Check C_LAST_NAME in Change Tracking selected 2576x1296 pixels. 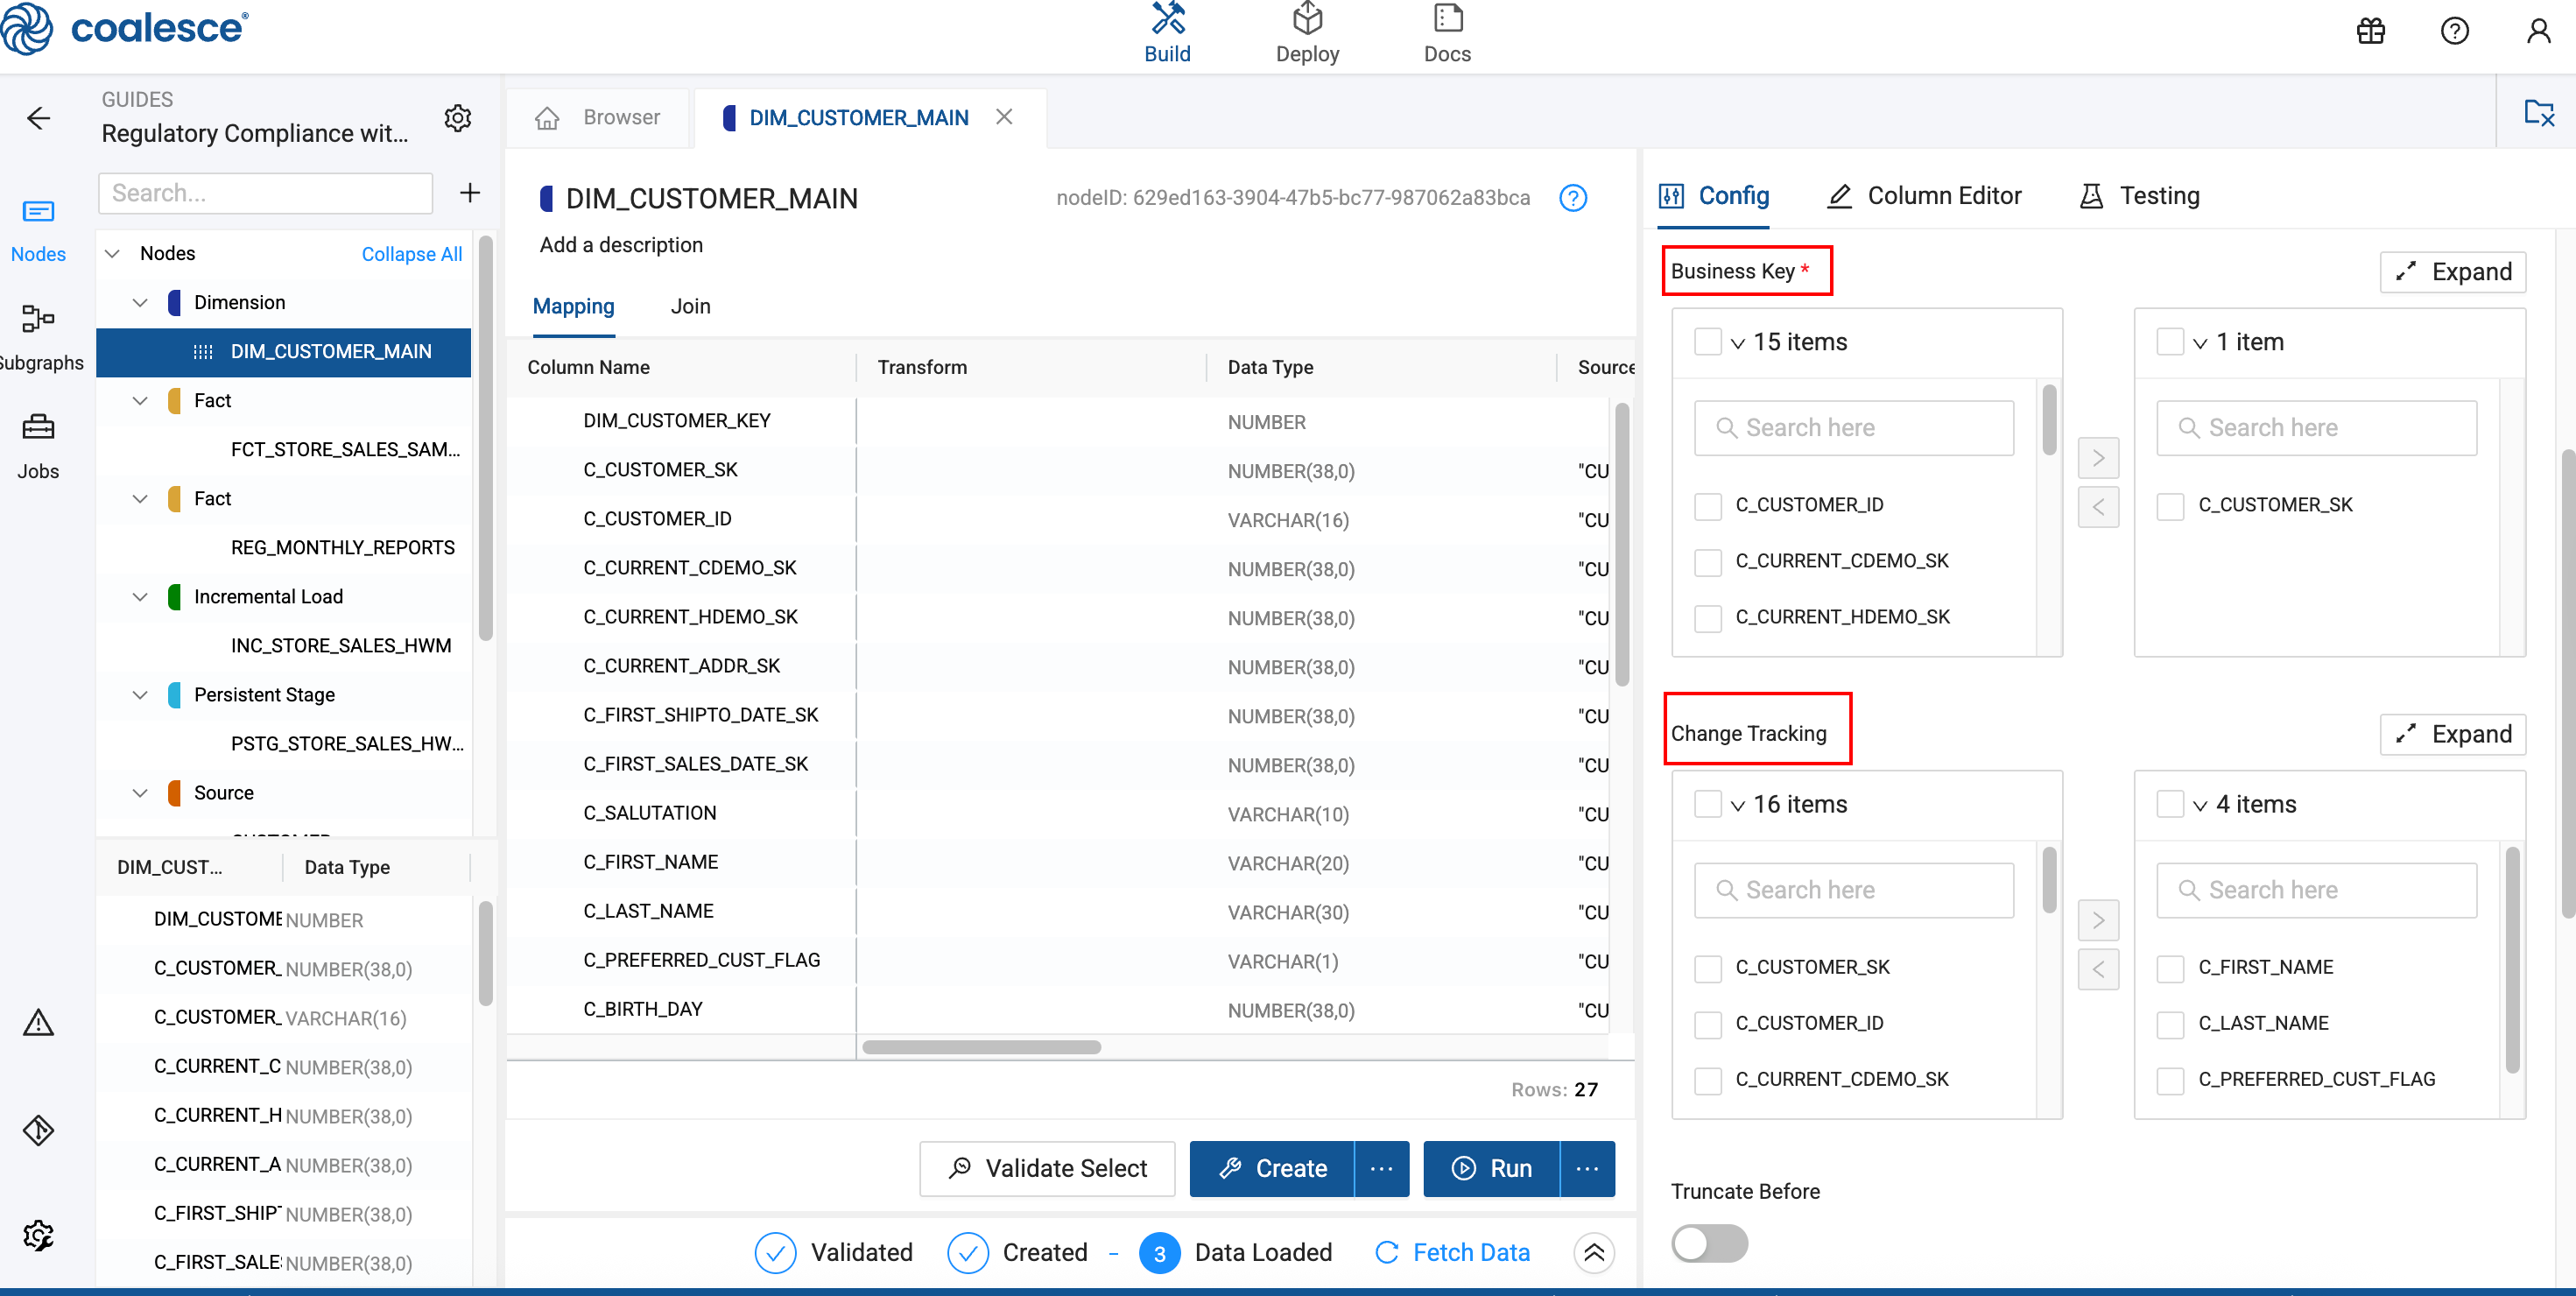pos(2170,1024)
